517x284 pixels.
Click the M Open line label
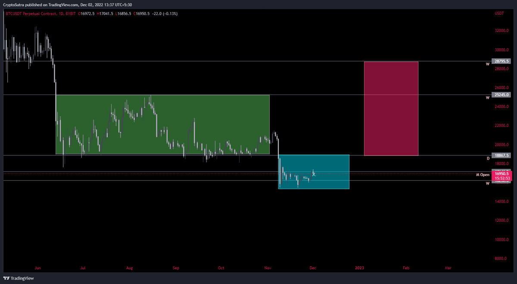[x=483, y=175]
